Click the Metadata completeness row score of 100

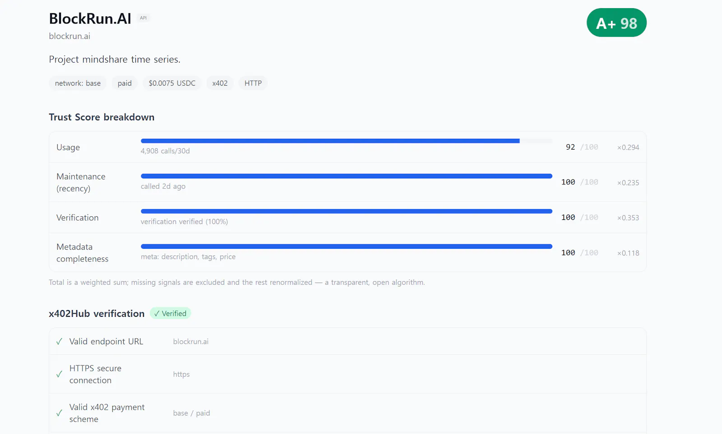(568, 252)
